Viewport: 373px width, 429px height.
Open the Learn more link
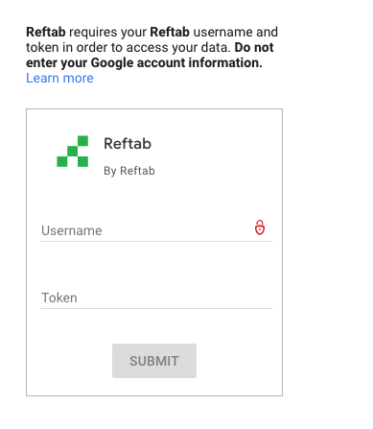point(59,78)
